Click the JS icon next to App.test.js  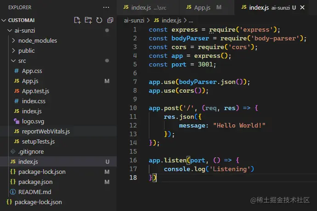[17, 91]
